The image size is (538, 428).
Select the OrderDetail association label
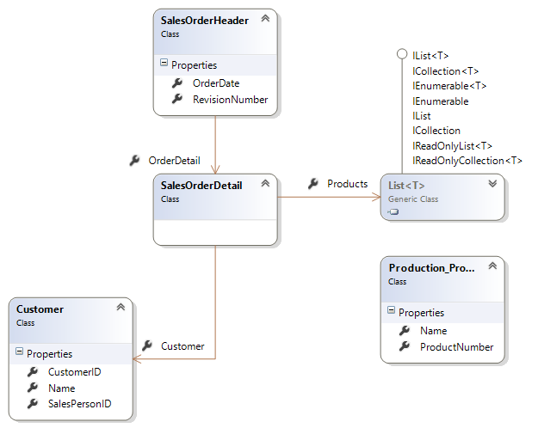[174, 161]
